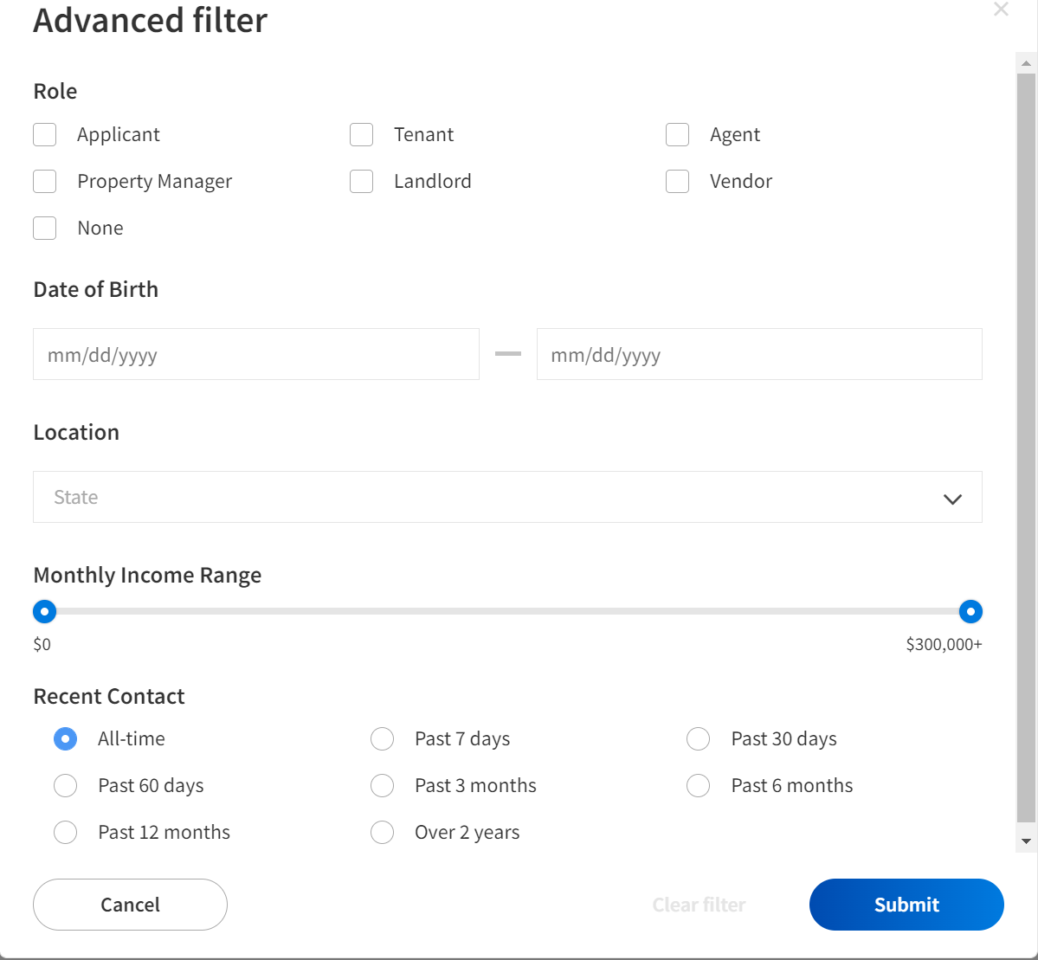The image size is (1038, 960).
Task: Select the None role option
Action: 44,228
